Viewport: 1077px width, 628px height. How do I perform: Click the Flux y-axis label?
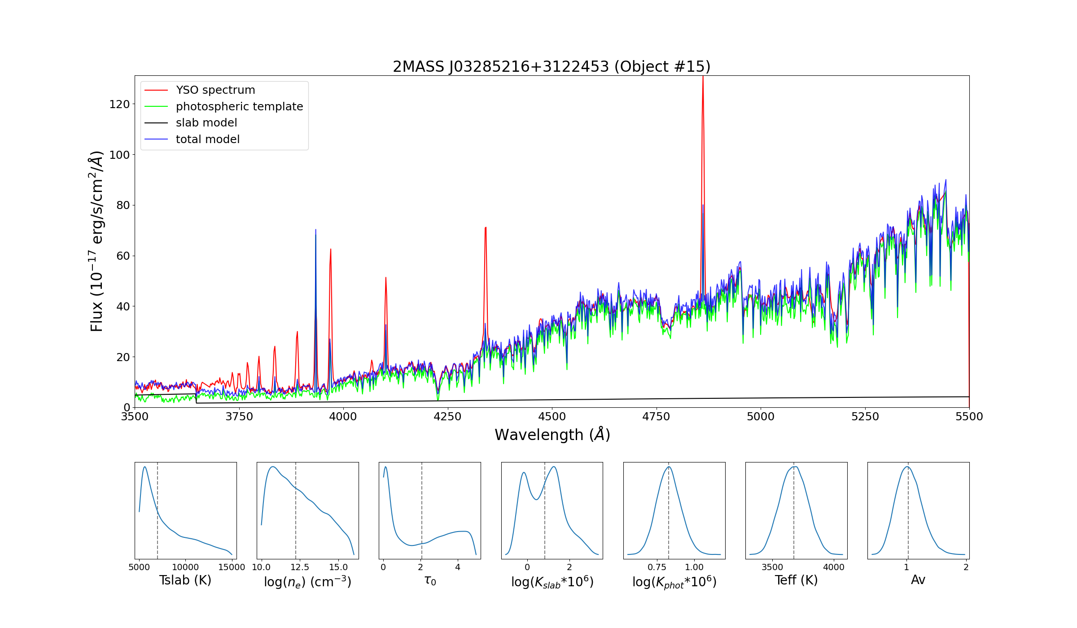click(96, 241)
